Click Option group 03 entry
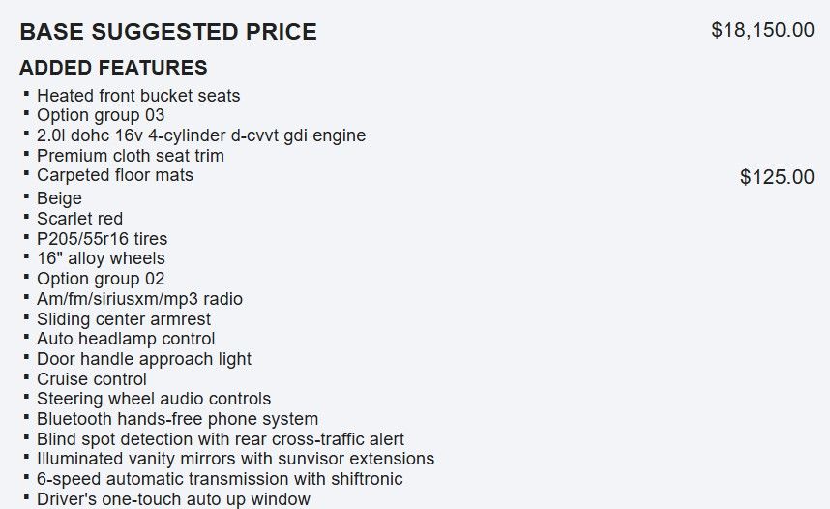Image resolution: width=830 pixels, height=509 pixels. click(101, 115)
